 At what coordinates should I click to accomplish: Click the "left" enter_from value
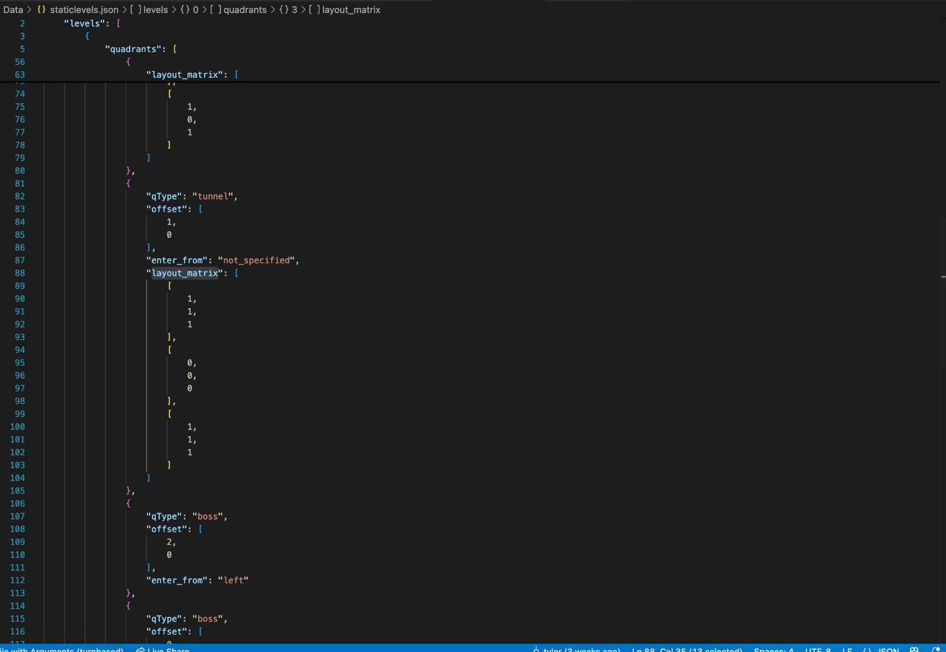pos(233,581)
